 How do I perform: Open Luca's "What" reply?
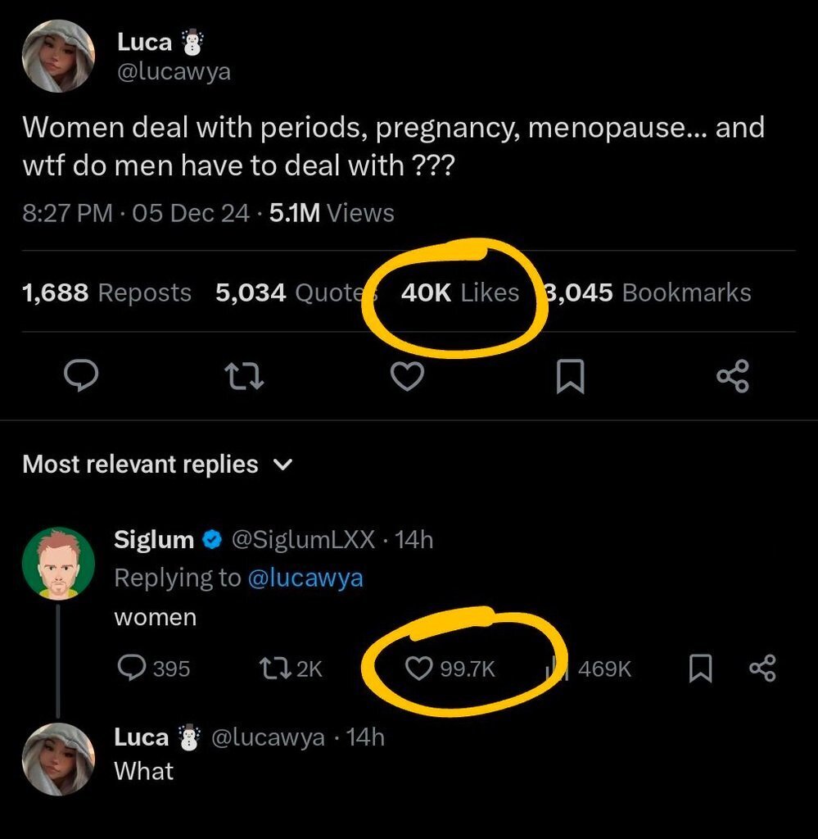tap(144, 771)
